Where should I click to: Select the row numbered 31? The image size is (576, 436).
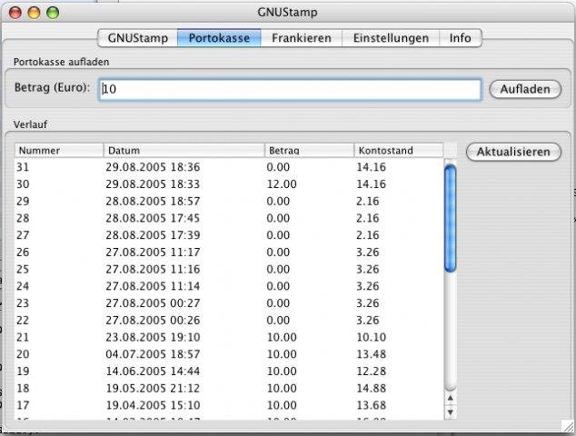229,167
